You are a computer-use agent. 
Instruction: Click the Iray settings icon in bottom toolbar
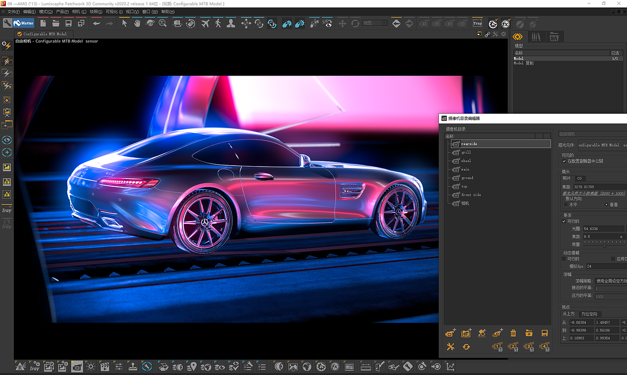click(x=34, y=366)
